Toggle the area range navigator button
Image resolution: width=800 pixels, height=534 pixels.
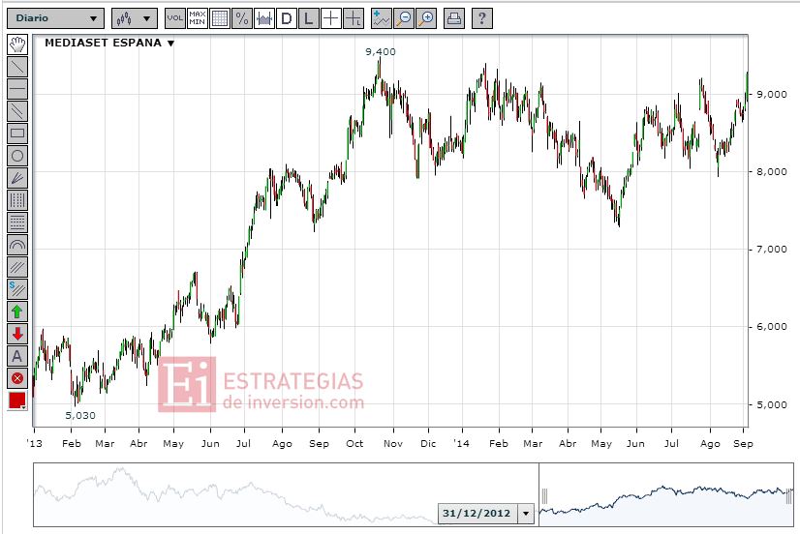(264, 18)
